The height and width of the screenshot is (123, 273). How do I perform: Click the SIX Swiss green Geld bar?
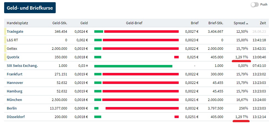click(x=133, y=66)
